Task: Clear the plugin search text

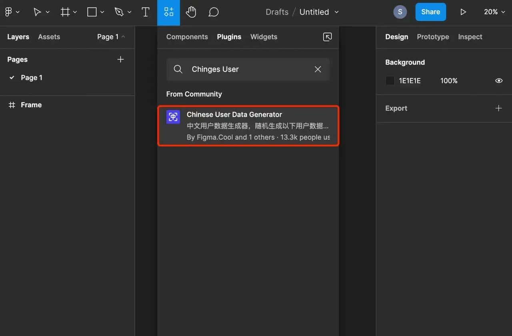Action: pos(318,69)
